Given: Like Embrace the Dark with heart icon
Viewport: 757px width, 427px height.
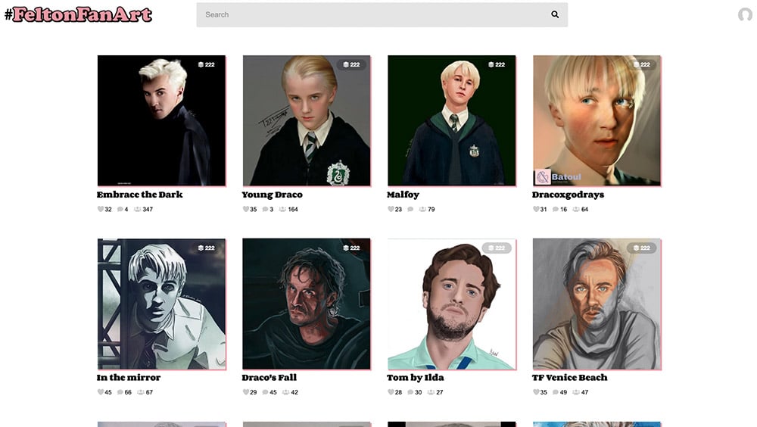Looking at the screenshot, I should pos(101,209).
